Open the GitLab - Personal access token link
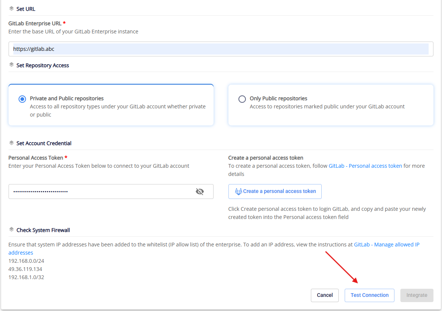 click(365, 166)
